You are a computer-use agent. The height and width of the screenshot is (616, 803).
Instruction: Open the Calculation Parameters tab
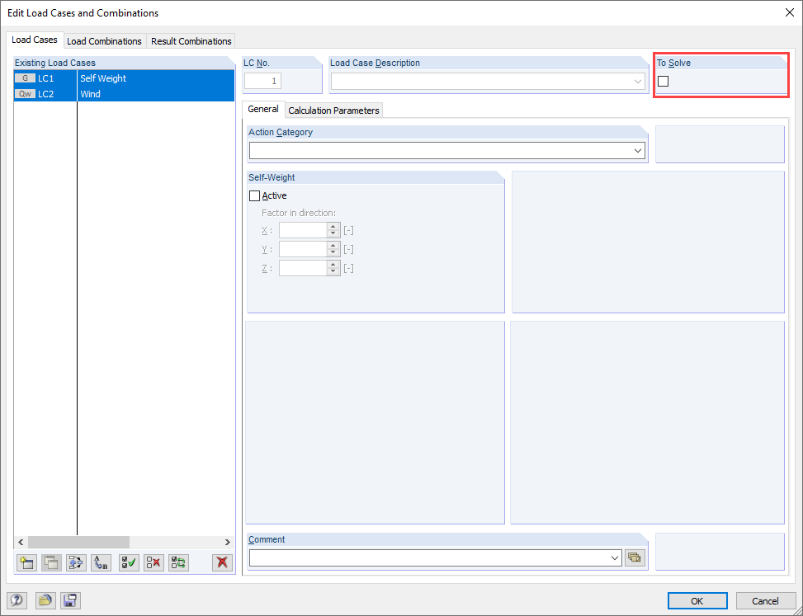333,110
